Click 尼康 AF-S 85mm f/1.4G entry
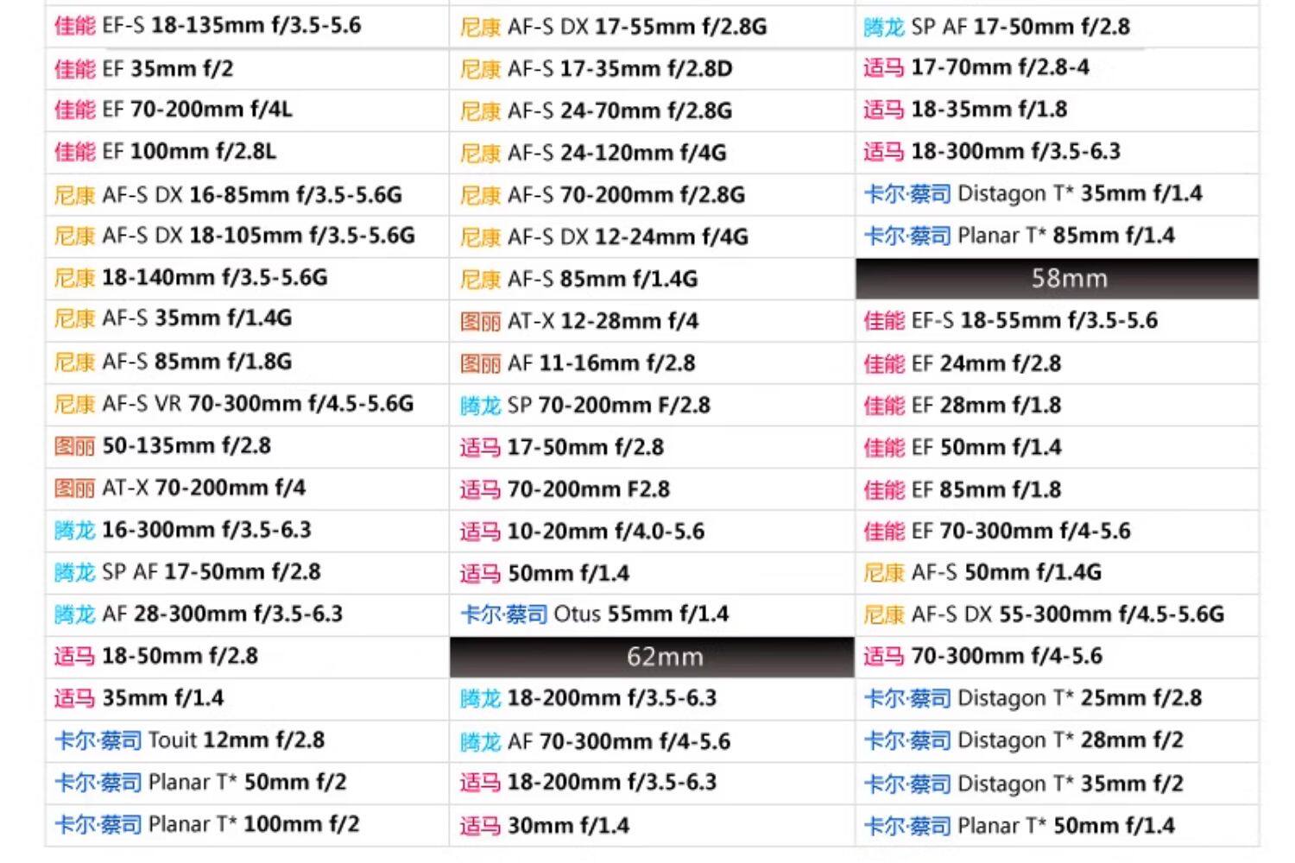The image size is (1295, 863). tap(652, 279)
